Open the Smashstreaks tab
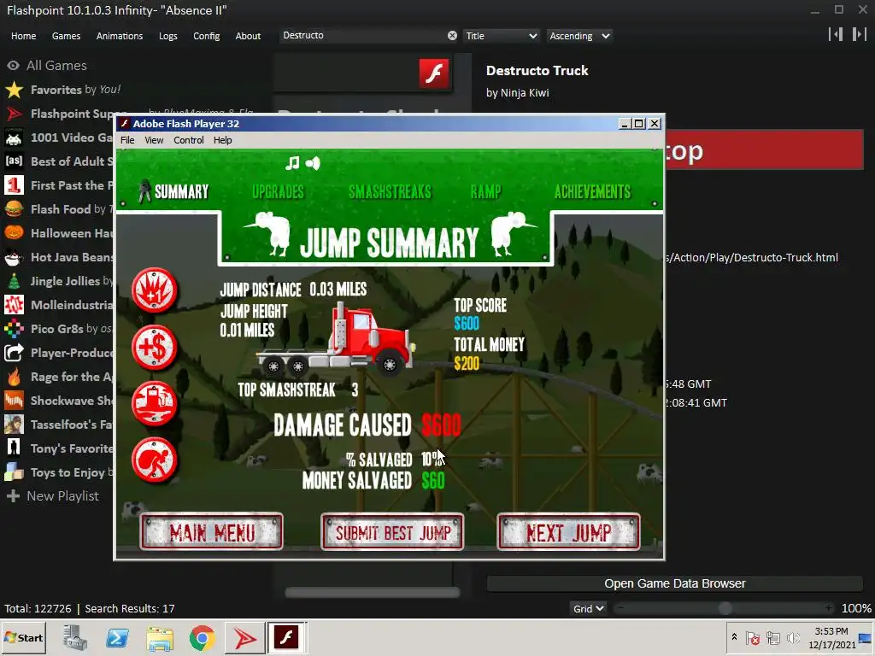Viewport: 875px width, 656px height. point(390,192)
